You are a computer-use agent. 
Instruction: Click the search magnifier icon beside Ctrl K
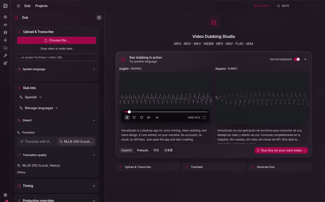(278, 6)
